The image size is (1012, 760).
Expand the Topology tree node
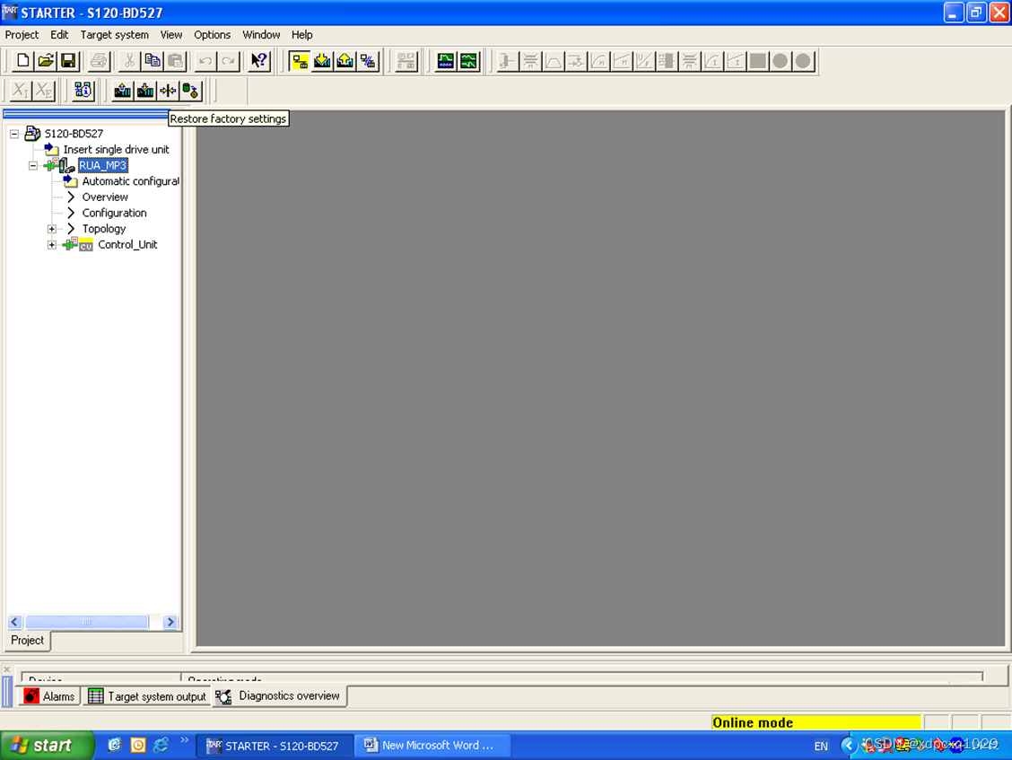click(x=52, y=229)
